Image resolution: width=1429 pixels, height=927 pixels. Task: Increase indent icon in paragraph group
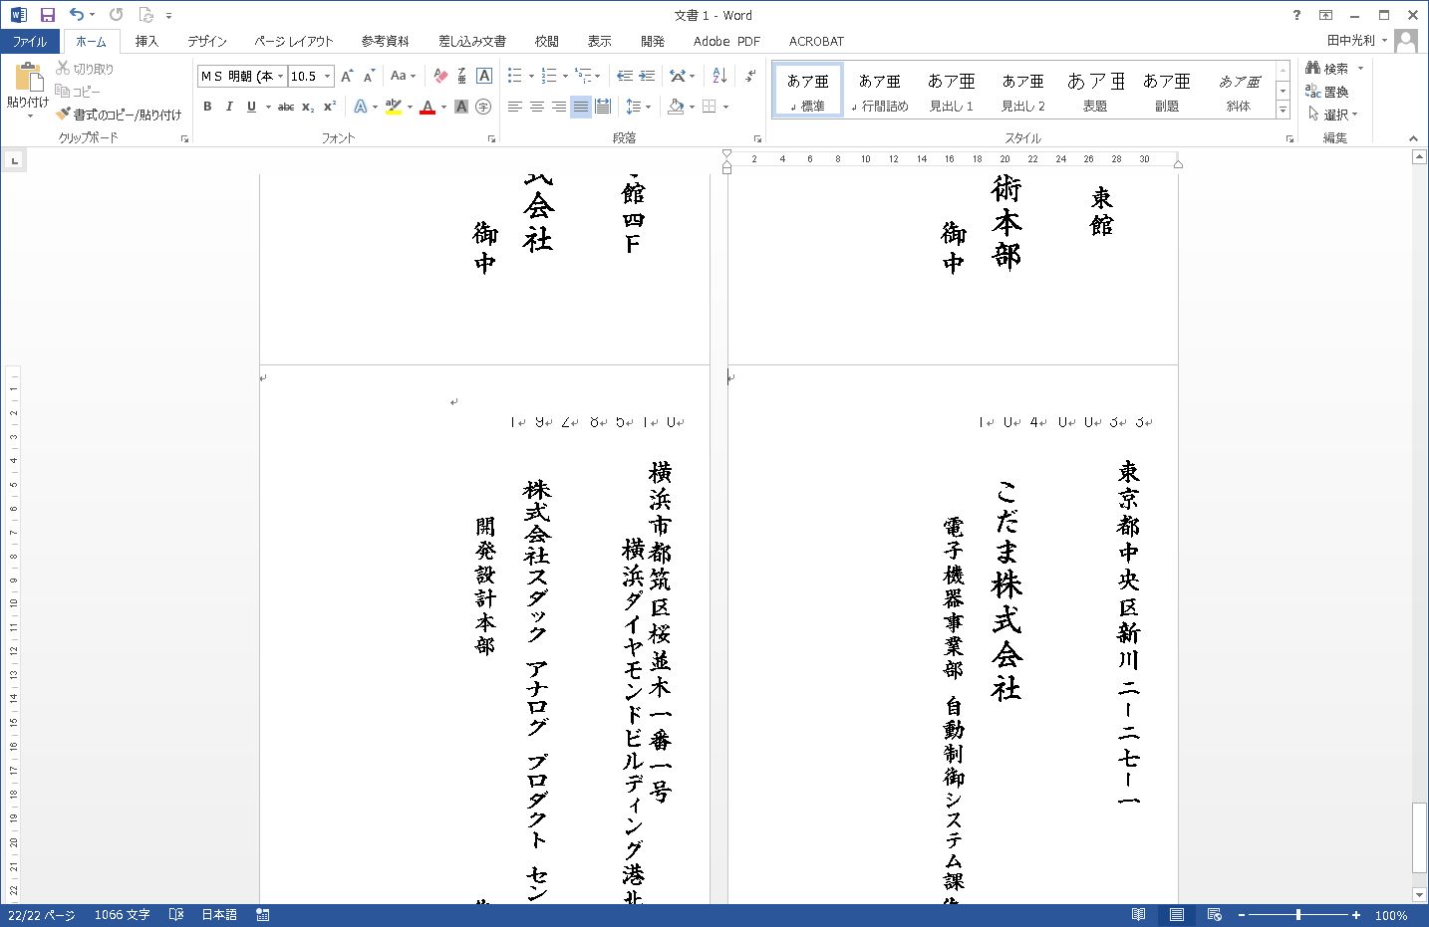(647, 76)
